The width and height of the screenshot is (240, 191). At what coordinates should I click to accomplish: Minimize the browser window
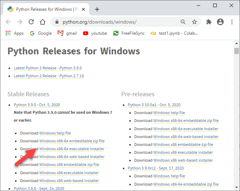198,5
